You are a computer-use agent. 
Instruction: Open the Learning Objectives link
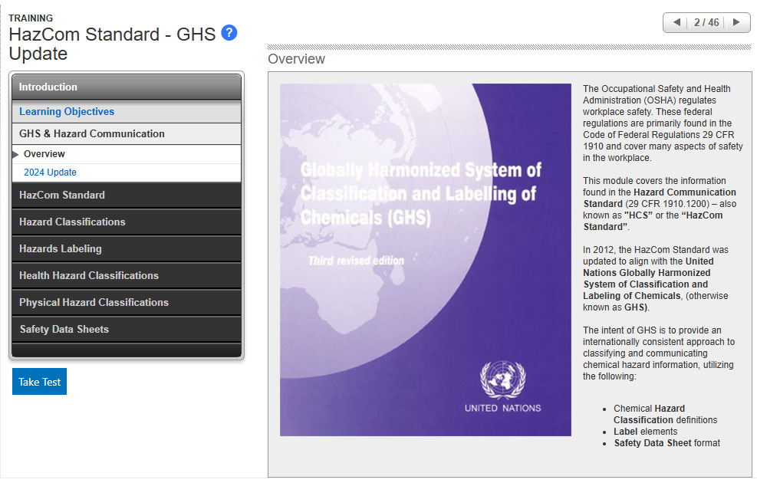coord(67,112)
